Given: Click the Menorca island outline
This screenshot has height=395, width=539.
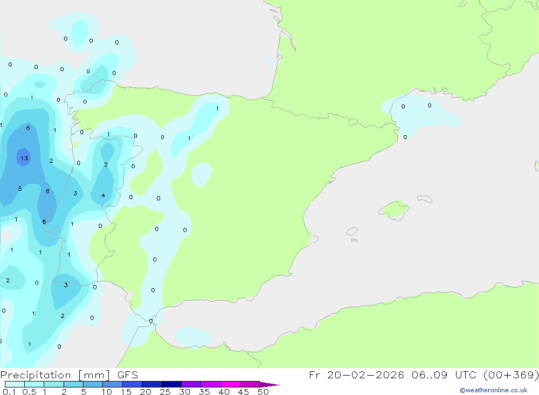Looking at the screenshot, I should [x=425, y=199].
